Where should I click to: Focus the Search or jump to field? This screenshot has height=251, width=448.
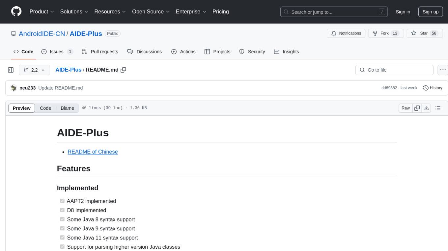(x=334, y=12)
